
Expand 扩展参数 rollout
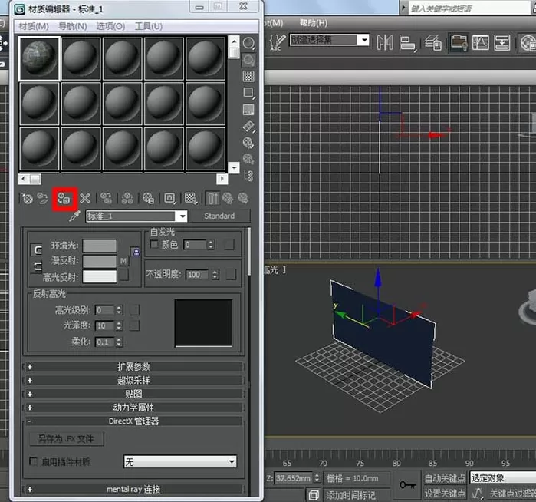134,367
